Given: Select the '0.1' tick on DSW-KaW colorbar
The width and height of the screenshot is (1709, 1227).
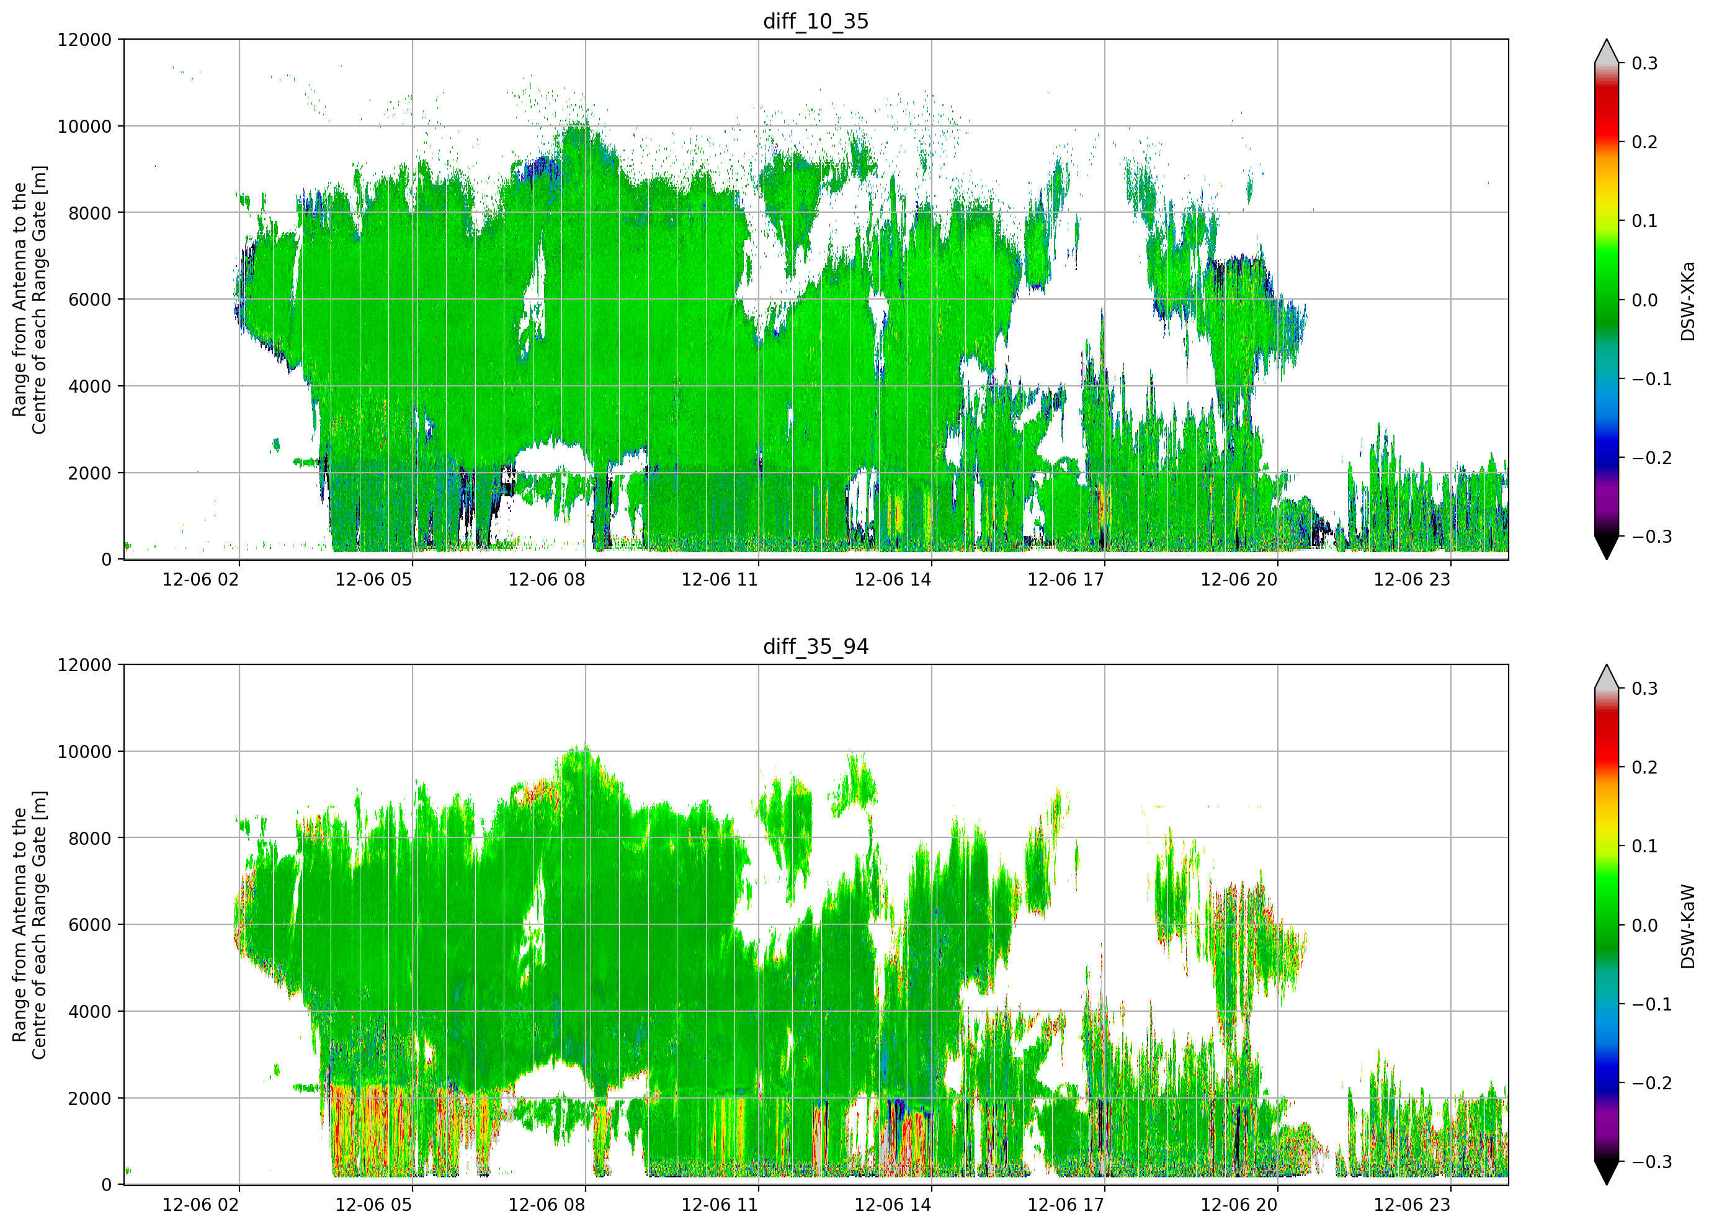Looking at the screenshot, I should 1645,847.
